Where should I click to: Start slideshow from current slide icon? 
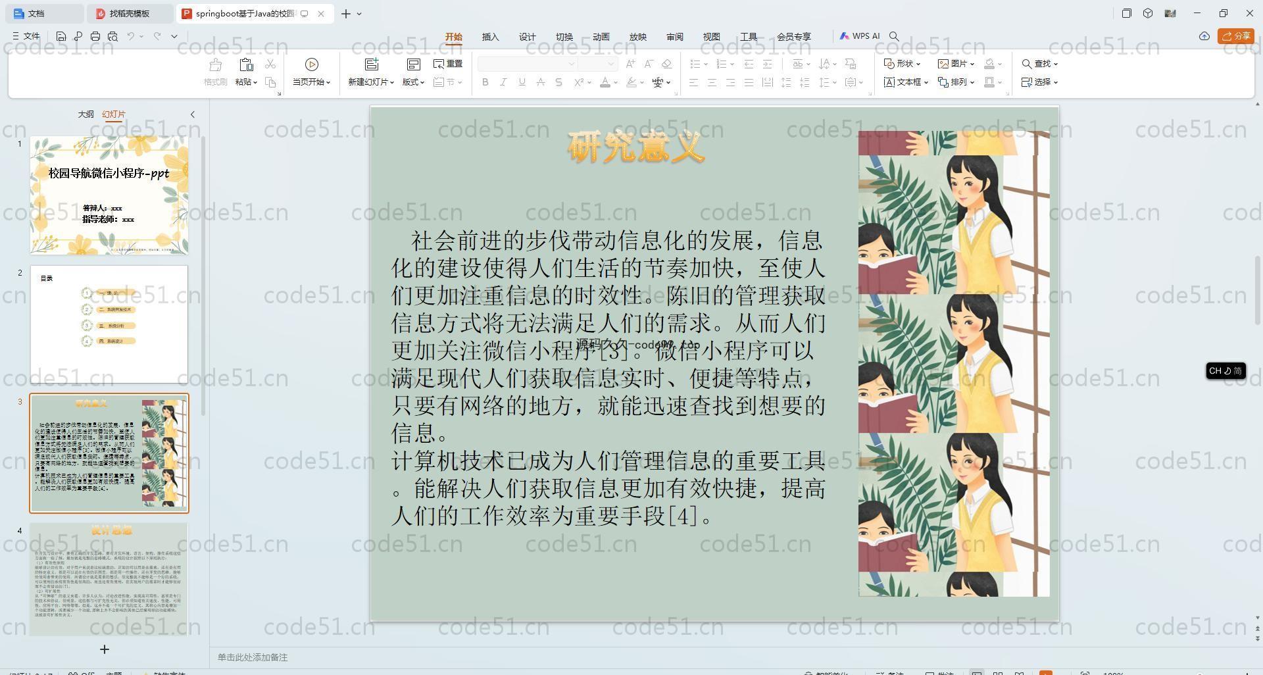pyautogui.click(x=312, y=64)
